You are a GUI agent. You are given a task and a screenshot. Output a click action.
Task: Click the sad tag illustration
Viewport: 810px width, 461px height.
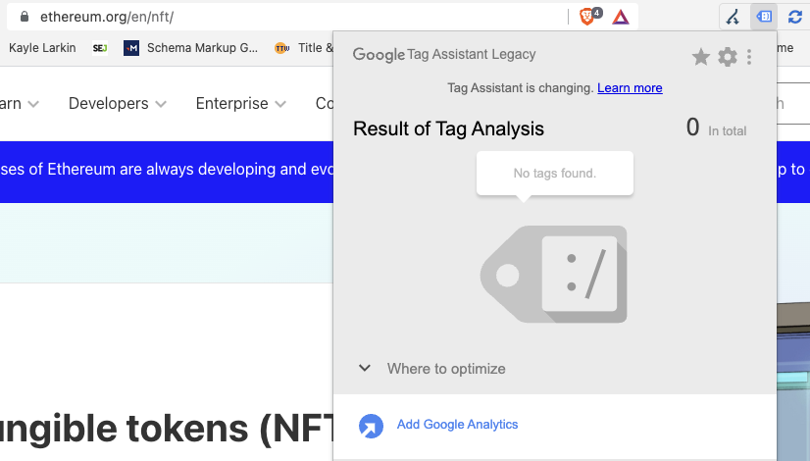click(x=554, y=275)
